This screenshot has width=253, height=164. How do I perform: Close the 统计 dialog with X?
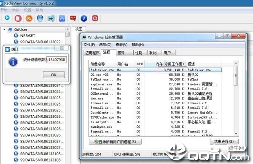coord(62,48)
